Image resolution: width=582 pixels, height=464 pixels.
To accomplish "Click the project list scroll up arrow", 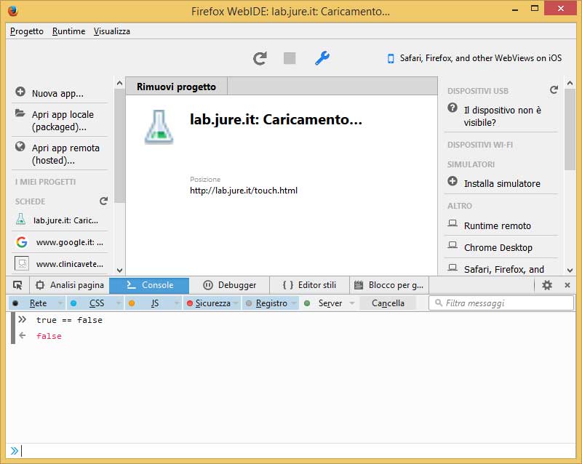I will coord(119,83).
